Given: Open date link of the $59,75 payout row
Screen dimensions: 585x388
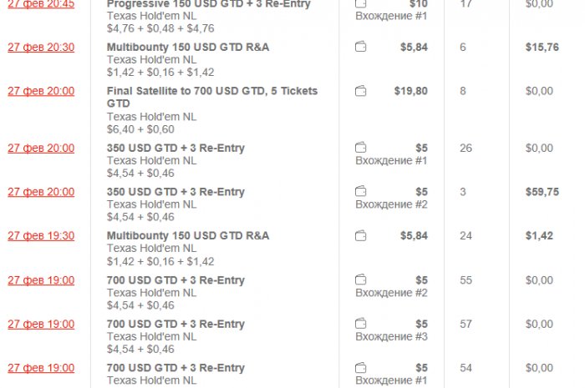Looking at the screenshot, I should tap(41, 192).
